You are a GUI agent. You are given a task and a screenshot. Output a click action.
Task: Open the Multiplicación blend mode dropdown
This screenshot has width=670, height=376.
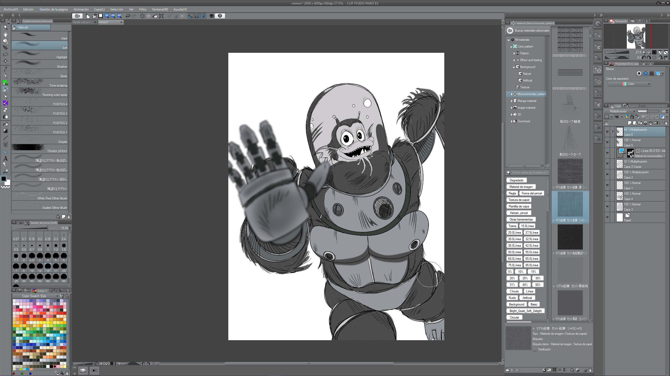pos(620,111)
